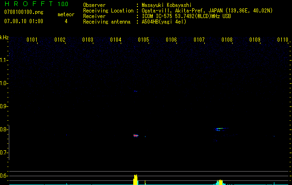Select time marker 0108

tap(227, 40)
